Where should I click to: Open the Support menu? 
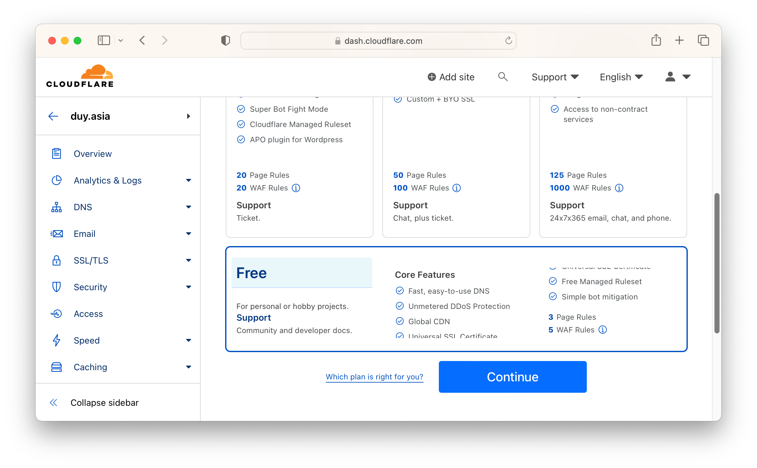pos(554,77)
